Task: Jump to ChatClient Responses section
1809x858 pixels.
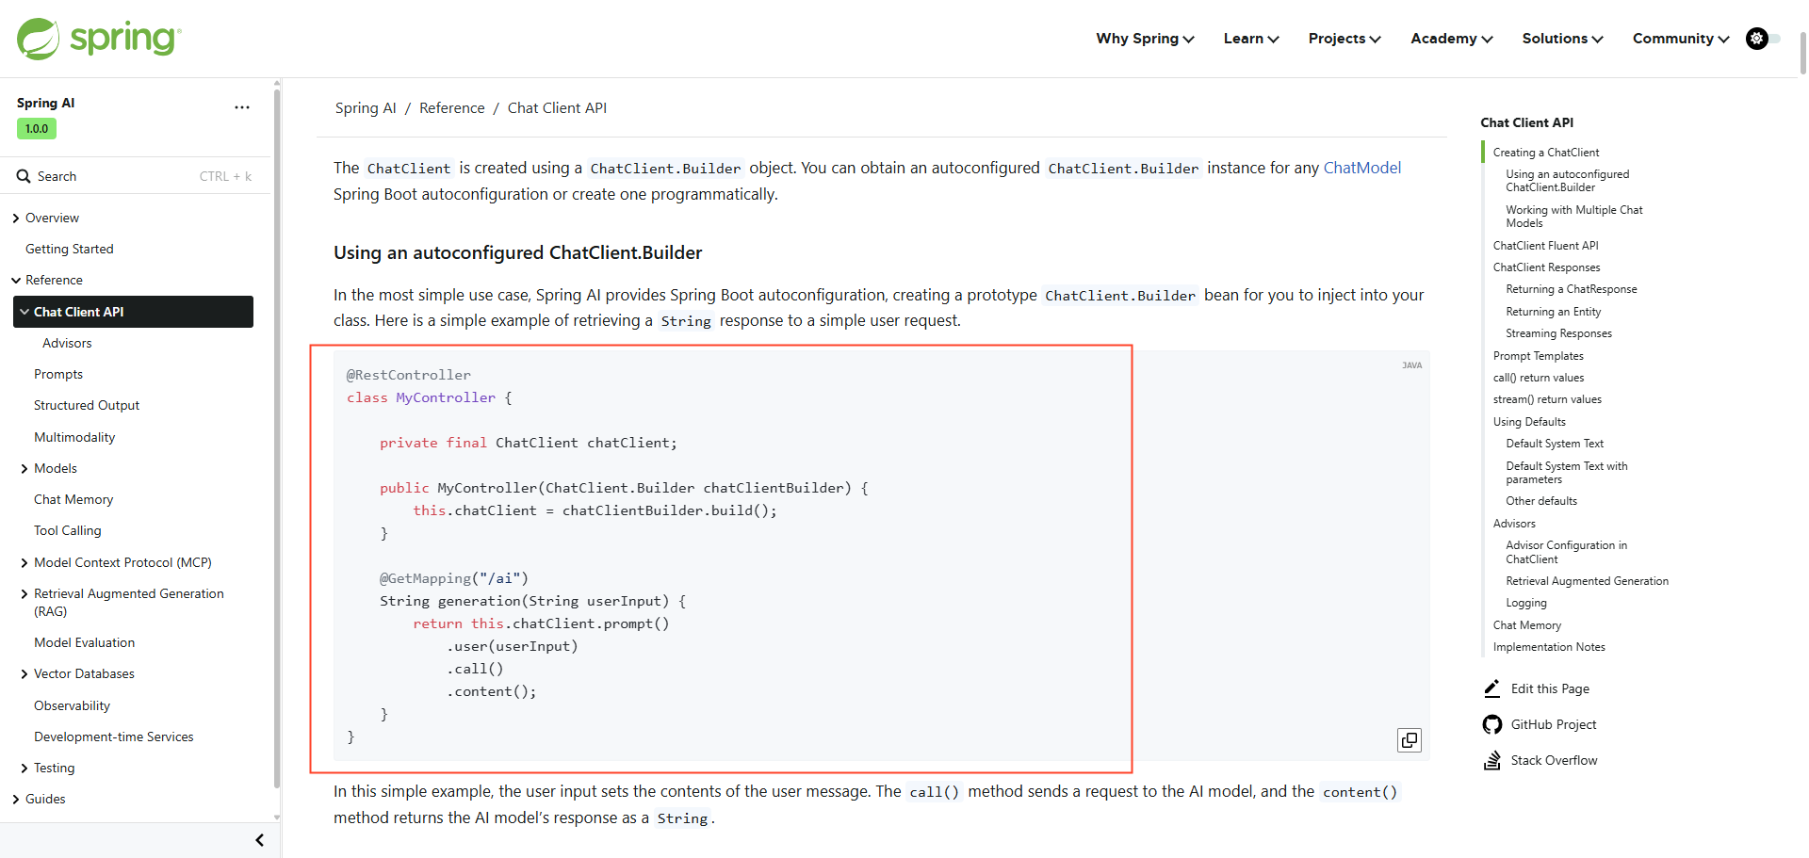Action: pos(1547,267)
